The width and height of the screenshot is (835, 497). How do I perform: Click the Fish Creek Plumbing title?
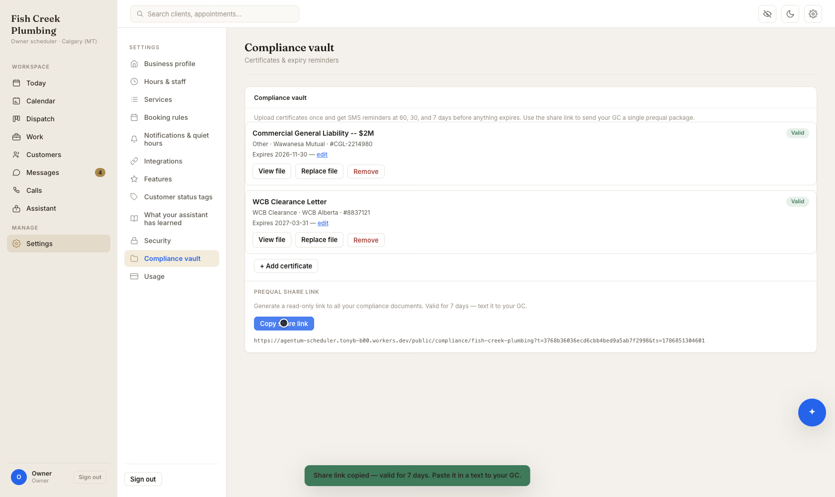(x=36, y=24)
